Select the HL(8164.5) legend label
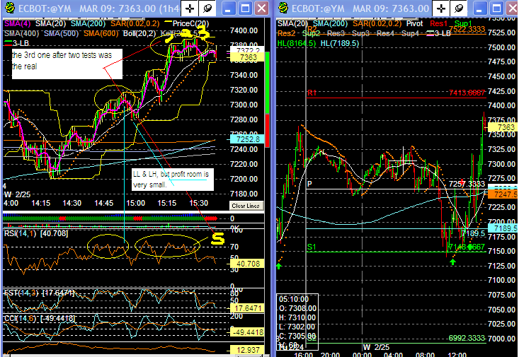This screenshot has height=357, width=519. click(x=297, y=43)
